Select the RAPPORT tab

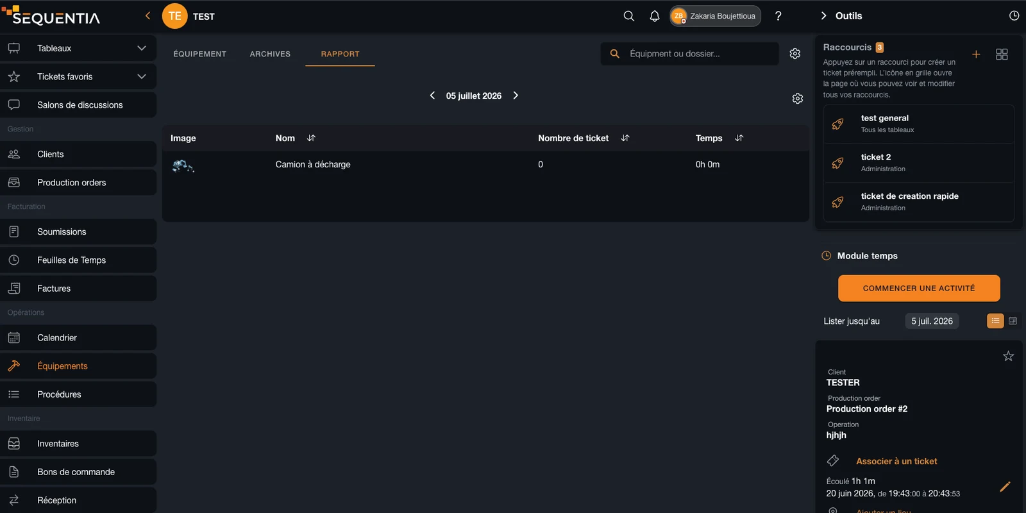click(340, 54)
